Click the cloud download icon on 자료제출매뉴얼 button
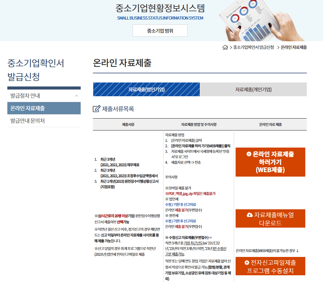This screenshot has width=323, height=282. [250, 214]
